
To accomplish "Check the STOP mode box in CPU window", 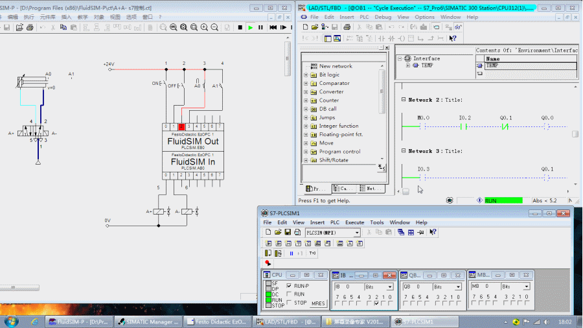I will (290, 303).
